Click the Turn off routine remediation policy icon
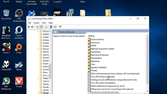Screen dimensions: 167x94 [89, 83]
